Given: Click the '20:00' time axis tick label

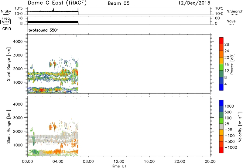Looking at the screenshot, I should pos(180,162).
